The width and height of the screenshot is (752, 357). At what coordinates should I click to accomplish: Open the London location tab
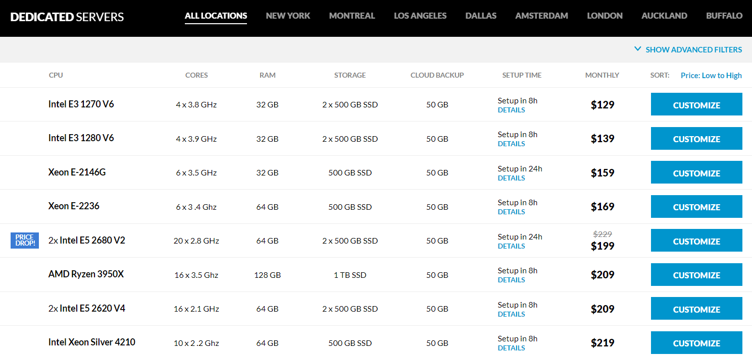605,16
